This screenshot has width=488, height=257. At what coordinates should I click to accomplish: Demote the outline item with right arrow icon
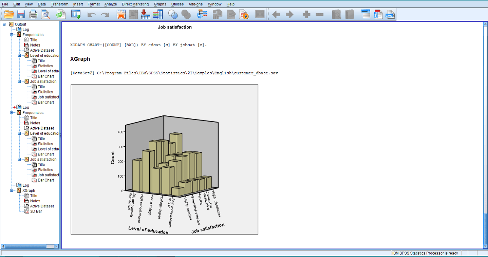(x=289, y=15)
